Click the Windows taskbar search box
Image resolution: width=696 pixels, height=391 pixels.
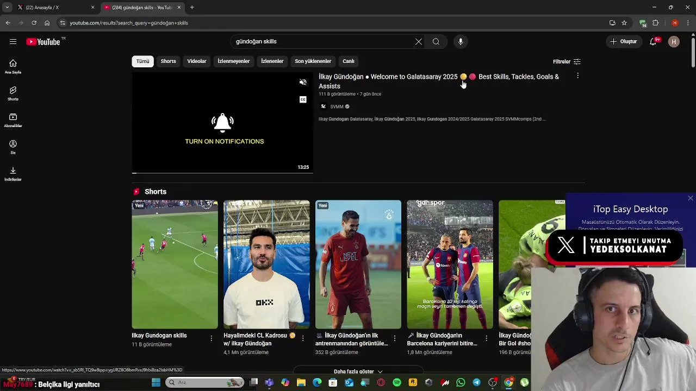[205, 383]
